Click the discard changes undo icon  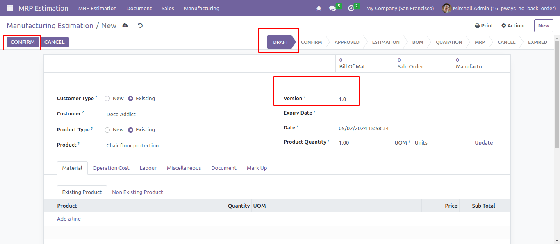click(x=140, y=25)
